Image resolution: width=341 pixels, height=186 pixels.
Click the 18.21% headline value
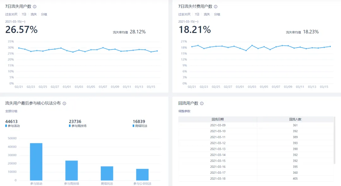click(x=194, y=30)
